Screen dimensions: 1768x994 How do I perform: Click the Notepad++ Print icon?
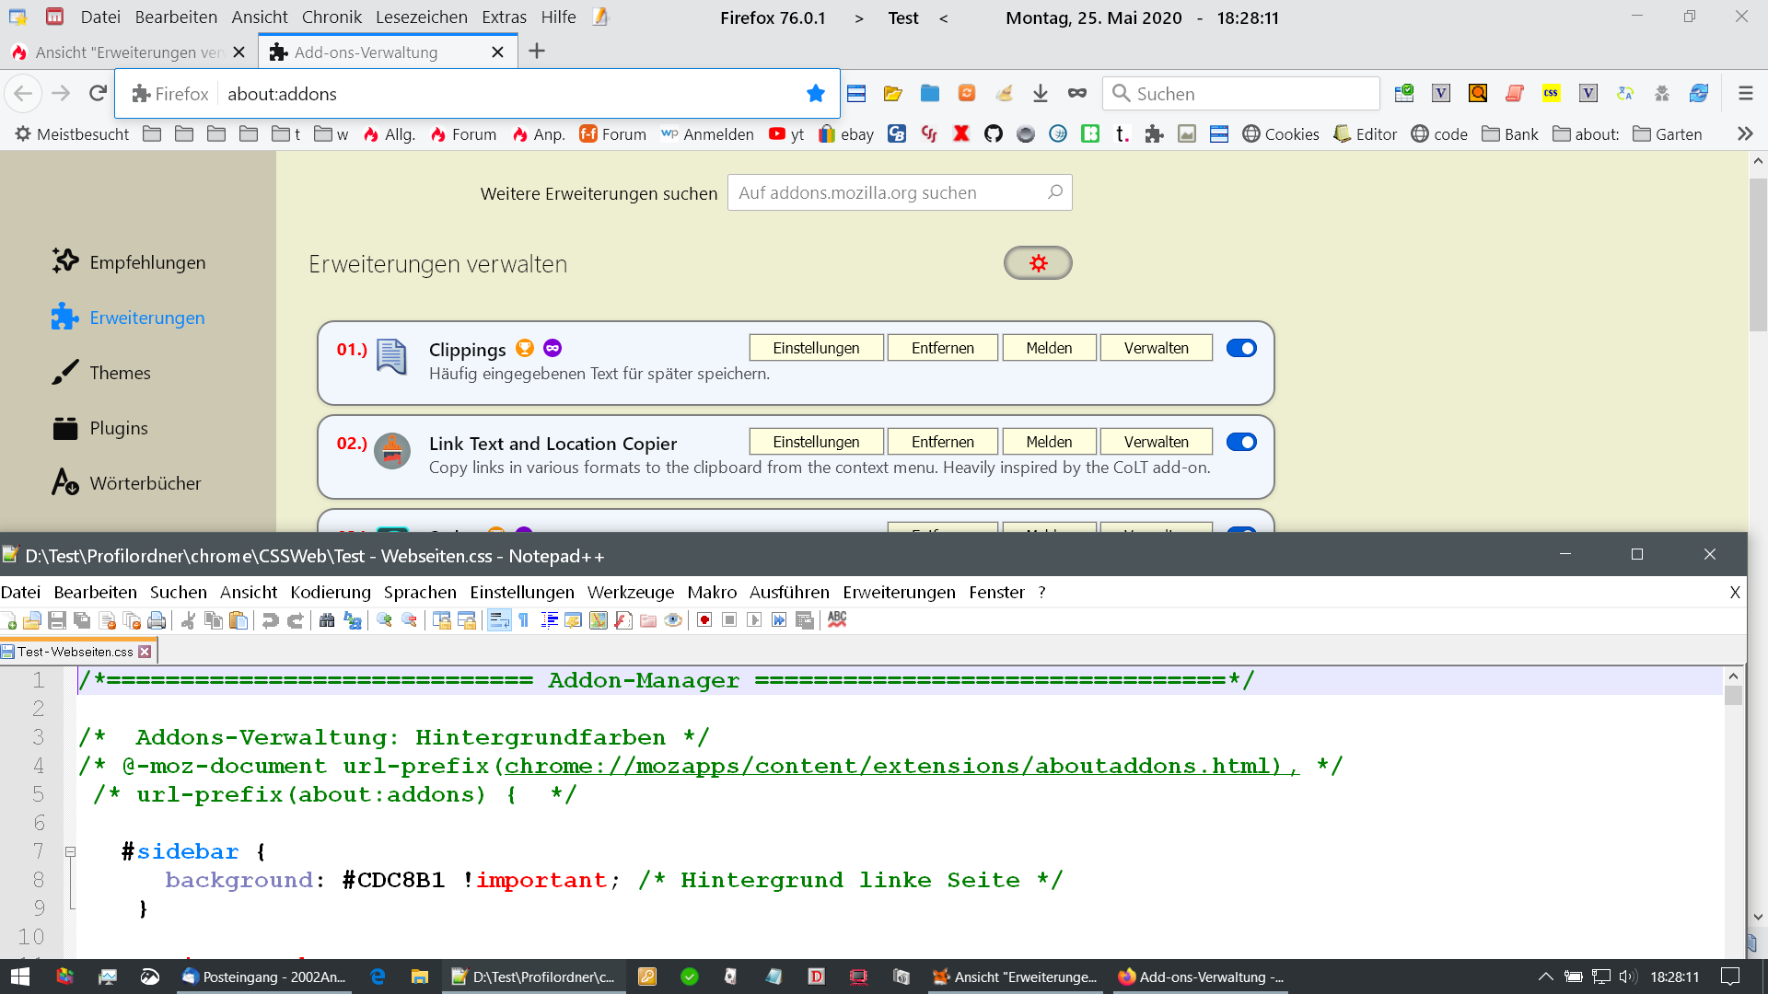[157, 620]
